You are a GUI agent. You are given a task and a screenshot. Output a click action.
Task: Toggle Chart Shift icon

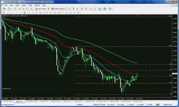click(x=95, y=9)
